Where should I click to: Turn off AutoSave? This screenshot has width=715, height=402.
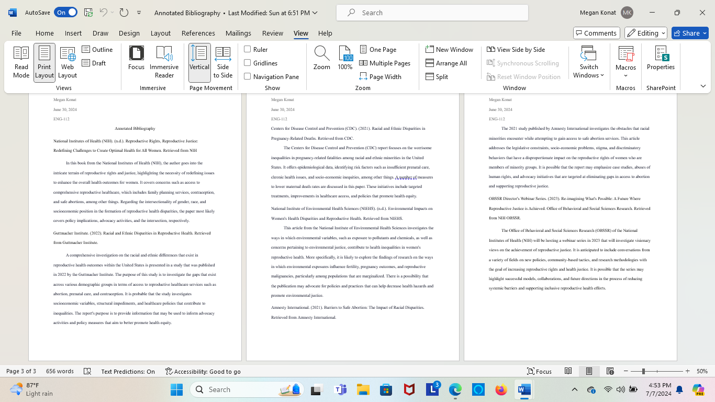click(x=65, y=11)
